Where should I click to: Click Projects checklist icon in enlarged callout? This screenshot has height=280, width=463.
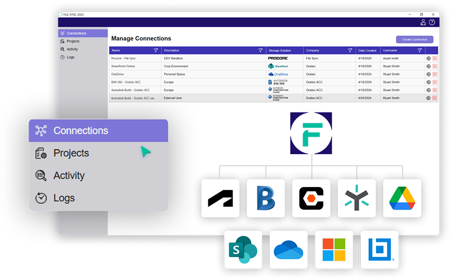[41, 153]
